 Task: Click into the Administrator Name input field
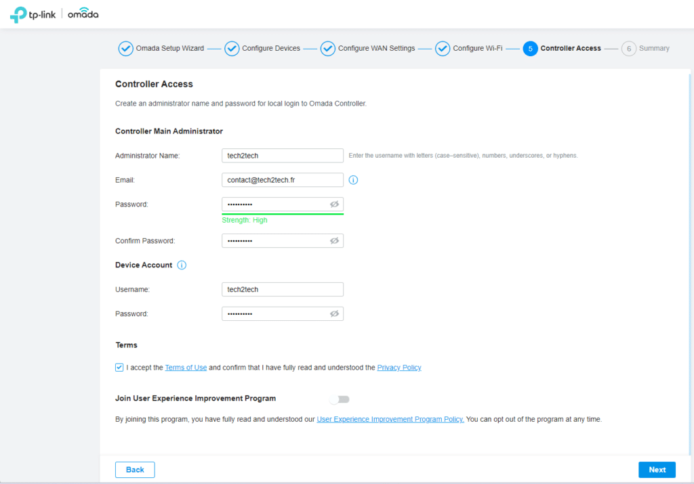point(282,156)
